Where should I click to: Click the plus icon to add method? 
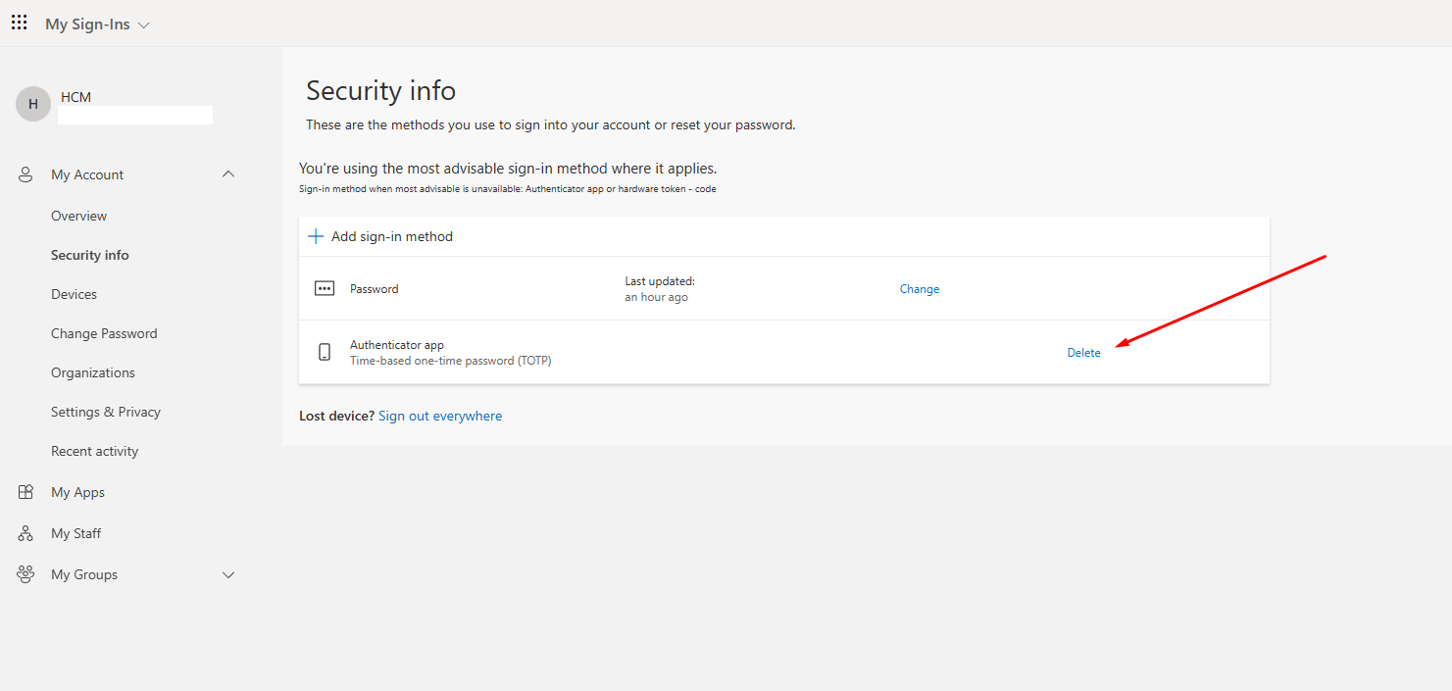click(x=316, y=236)
